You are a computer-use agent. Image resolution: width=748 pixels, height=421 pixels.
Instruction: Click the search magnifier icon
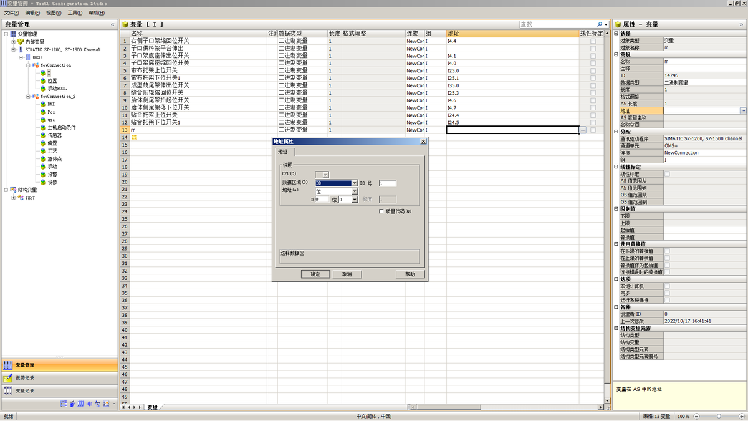click(599, 24)
